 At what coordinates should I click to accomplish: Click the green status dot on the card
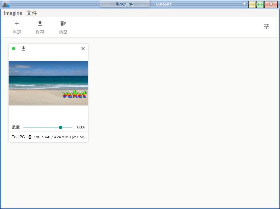14,49
